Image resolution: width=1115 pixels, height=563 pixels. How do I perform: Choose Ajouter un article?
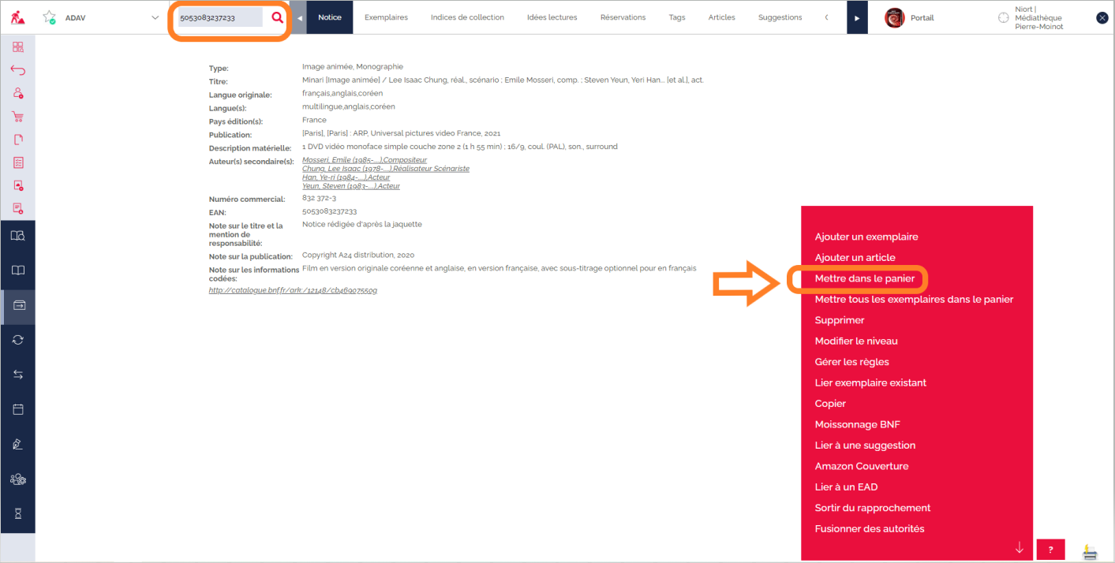[855, 258]
